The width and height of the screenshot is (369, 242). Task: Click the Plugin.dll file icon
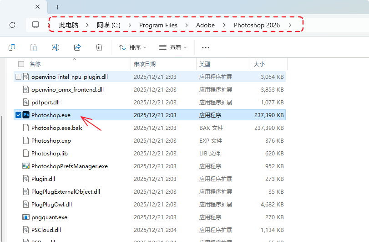click(26, 179)
